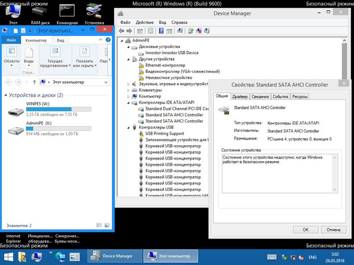Collapse the Explorer ribbon chevron
This screenshot has width=354, height=265.
(x=101, y=40)
